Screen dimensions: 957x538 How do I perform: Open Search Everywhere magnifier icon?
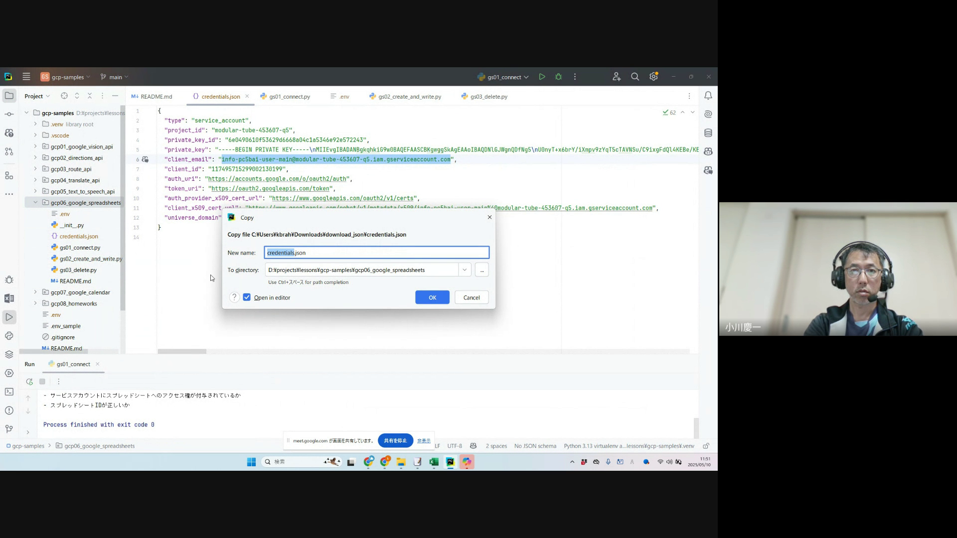pos(635,77)
